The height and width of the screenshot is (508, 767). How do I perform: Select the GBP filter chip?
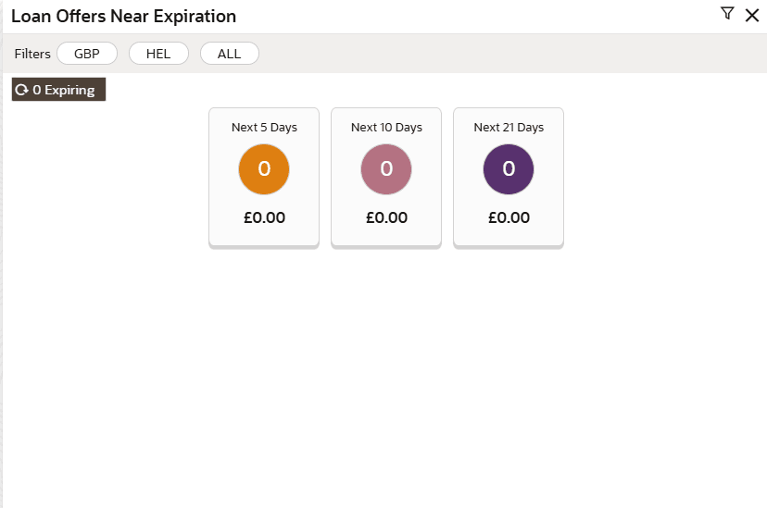87,54
